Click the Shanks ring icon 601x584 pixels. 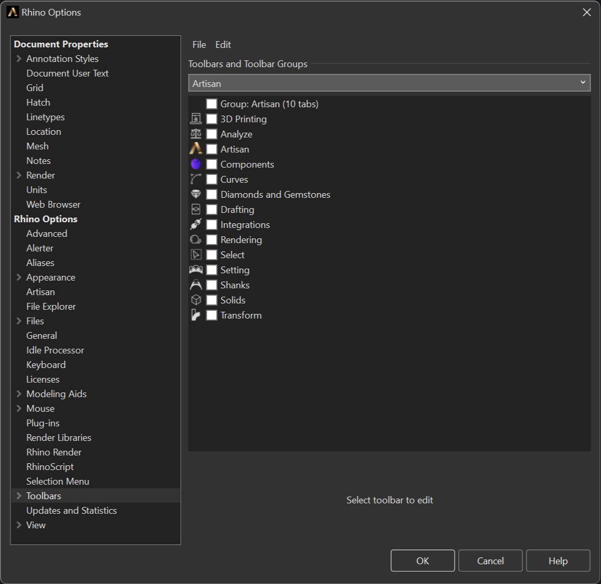[196, 285]
